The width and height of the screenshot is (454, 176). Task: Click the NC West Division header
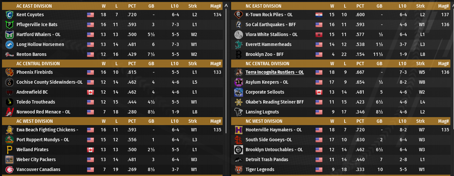(x=264, y=121)
